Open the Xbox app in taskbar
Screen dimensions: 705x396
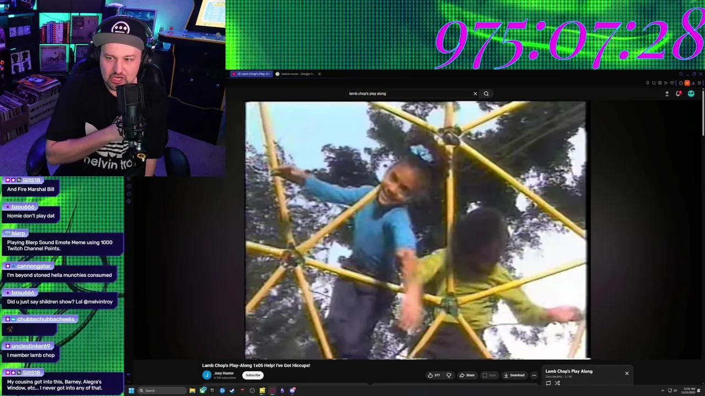203,391
